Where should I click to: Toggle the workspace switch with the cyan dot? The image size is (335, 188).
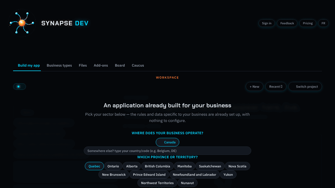tap(19, 86)
